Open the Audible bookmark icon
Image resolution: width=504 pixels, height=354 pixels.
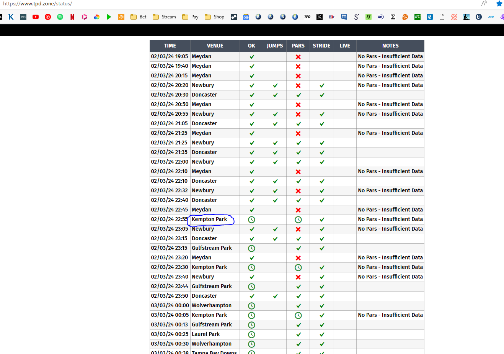tap(121, 17)
